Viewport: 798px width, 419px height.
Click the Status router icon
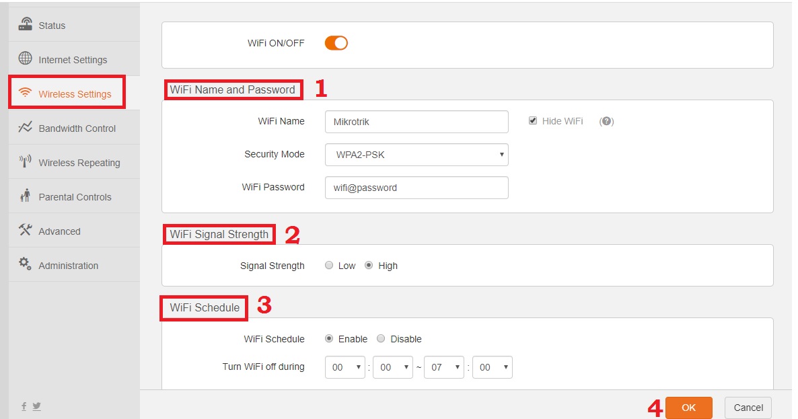point(25,24)
